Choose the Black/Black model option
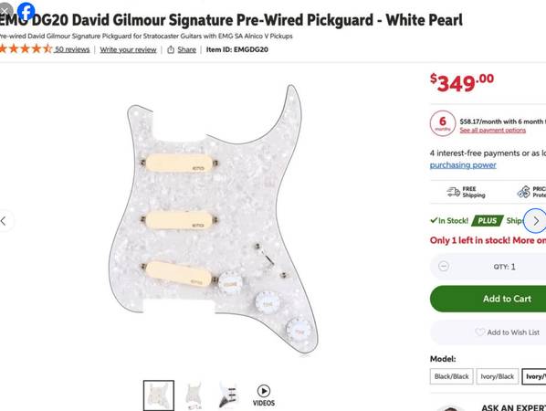The image size is (546, 411). (x=452, y=376)
